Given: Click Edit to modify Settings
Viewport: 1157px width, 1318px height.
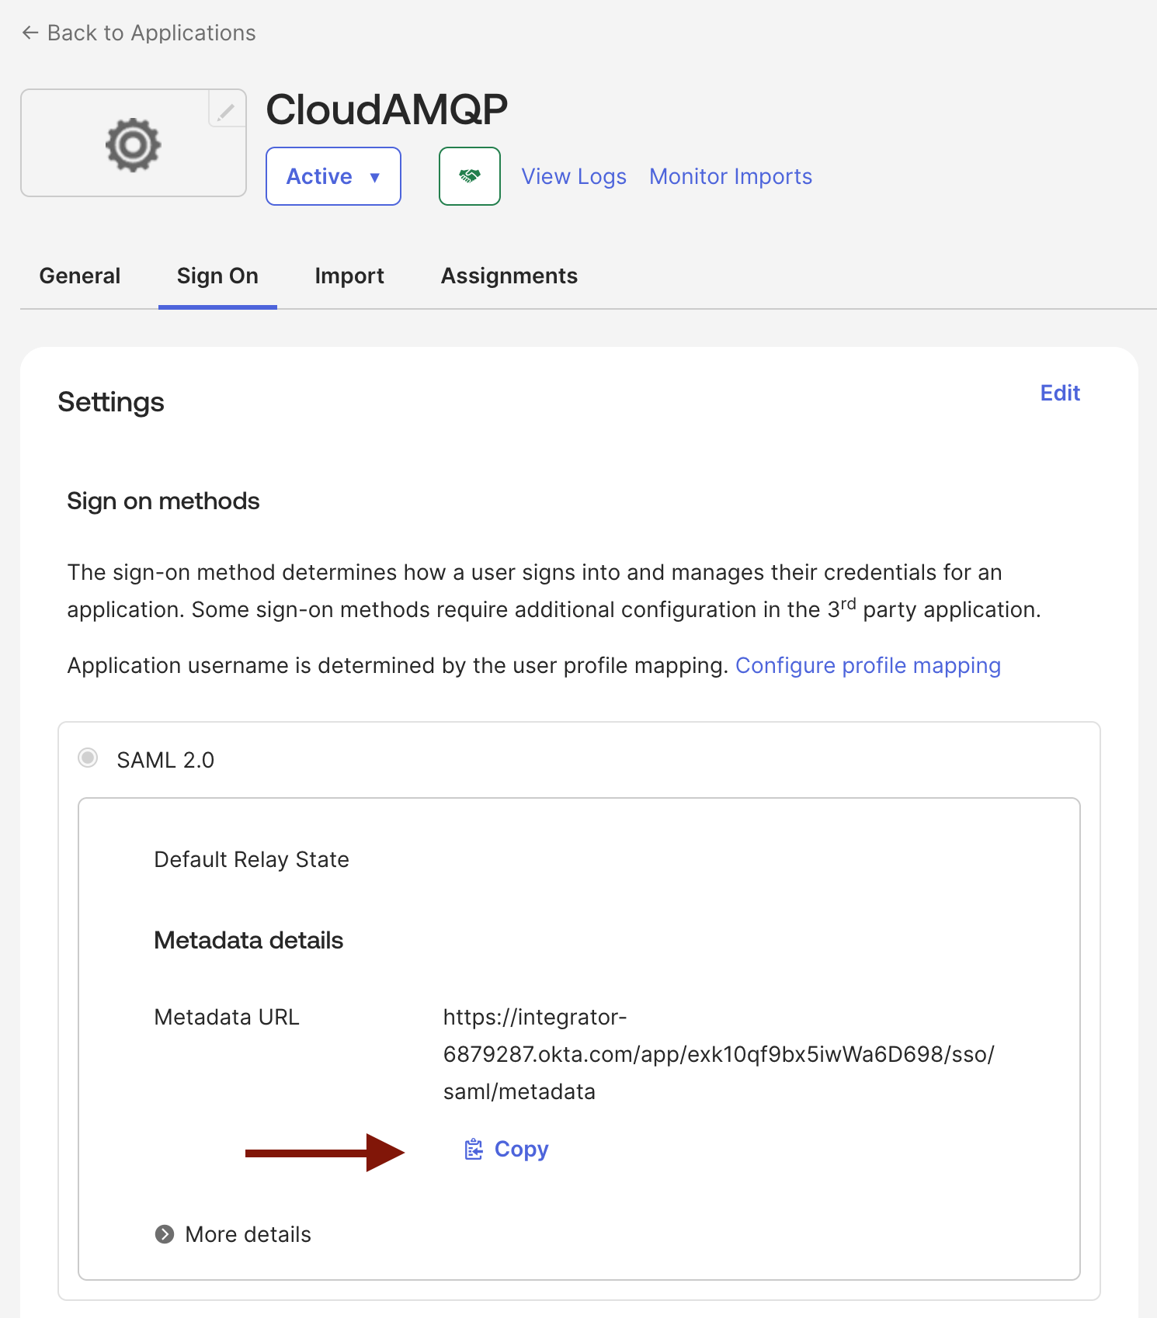Looking at the screenshot, I should [1059, 394].
